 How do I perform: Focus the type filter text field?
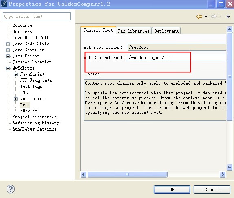[37, 16]
